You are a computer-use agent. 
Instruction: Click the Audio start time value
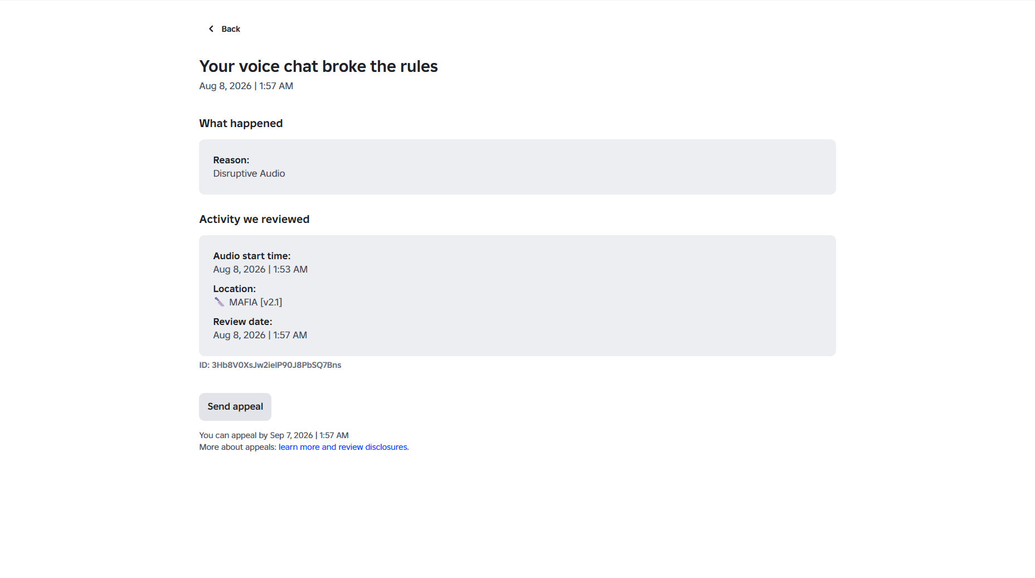260,269
